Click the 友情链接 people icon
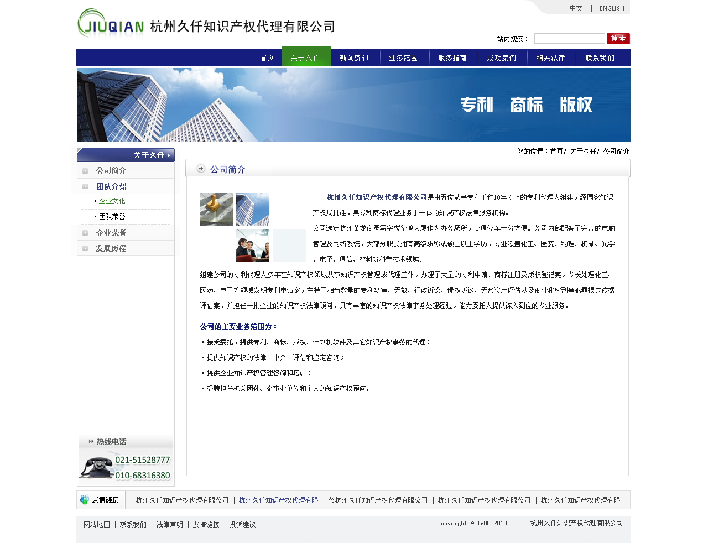Image resolution: width=708 pixels, height=543 pixels. (x=84, y=500)
